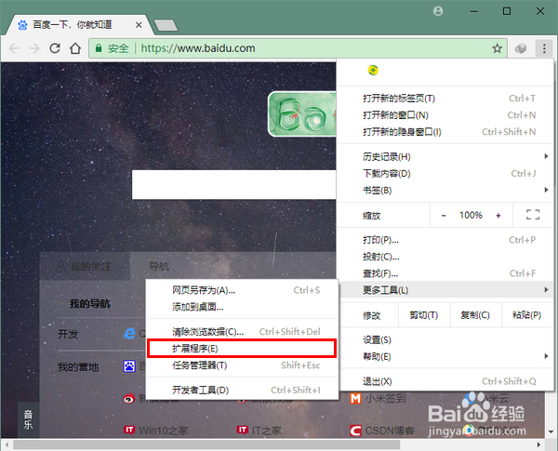Expand the 历史记录(H) submenu

click(x=445, y=156)
